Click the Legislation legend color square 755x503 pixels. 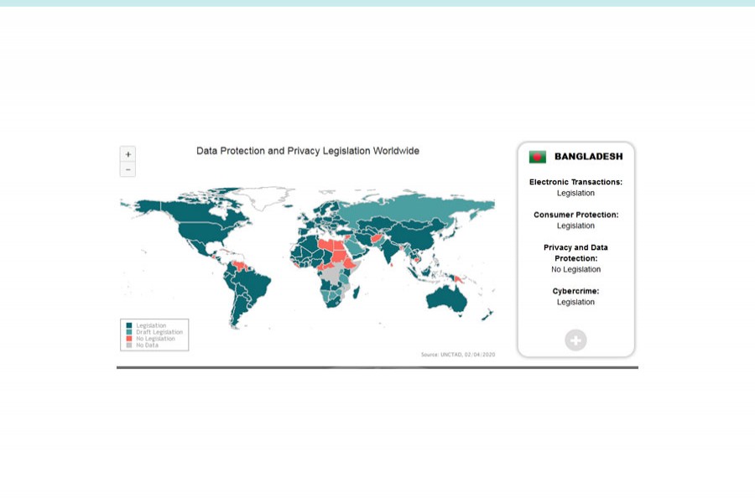129,325
